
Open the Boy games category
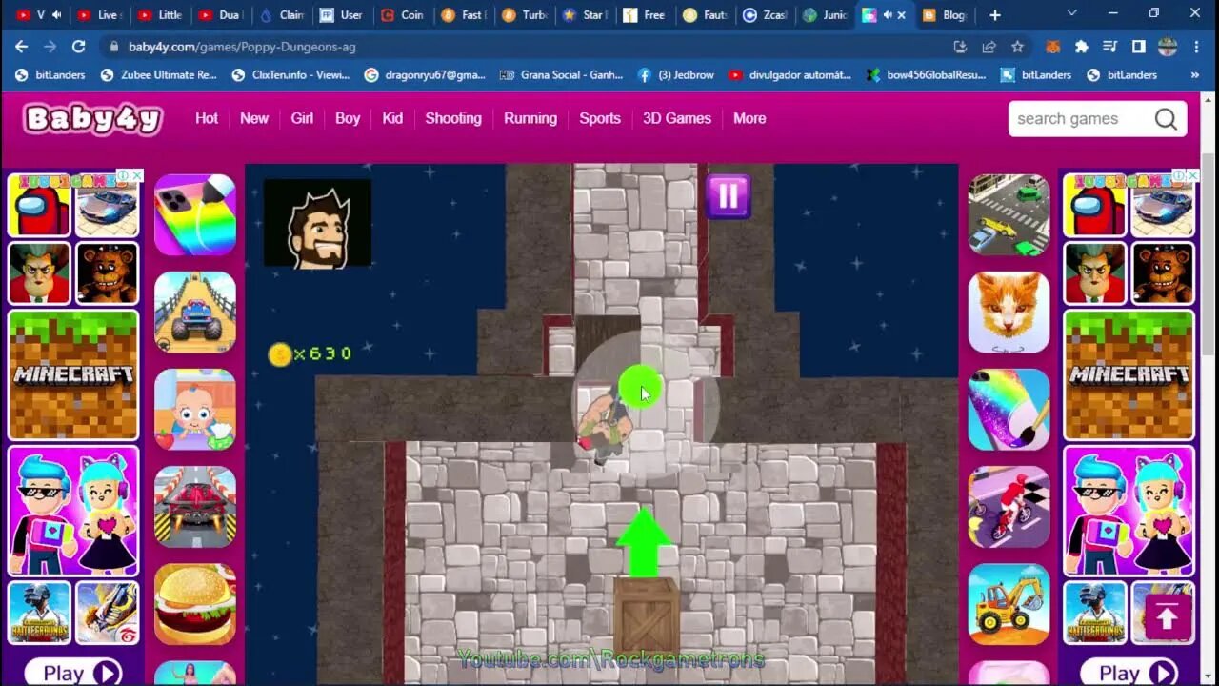pos(348,118)
